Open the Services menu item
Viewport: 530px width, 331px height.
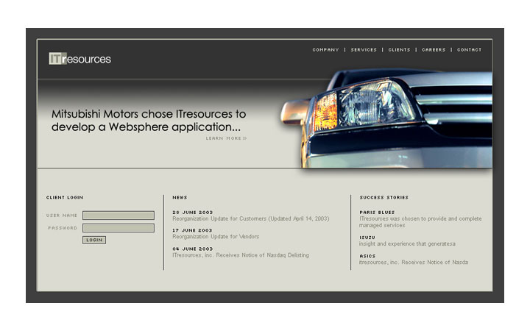pos(364,50)
